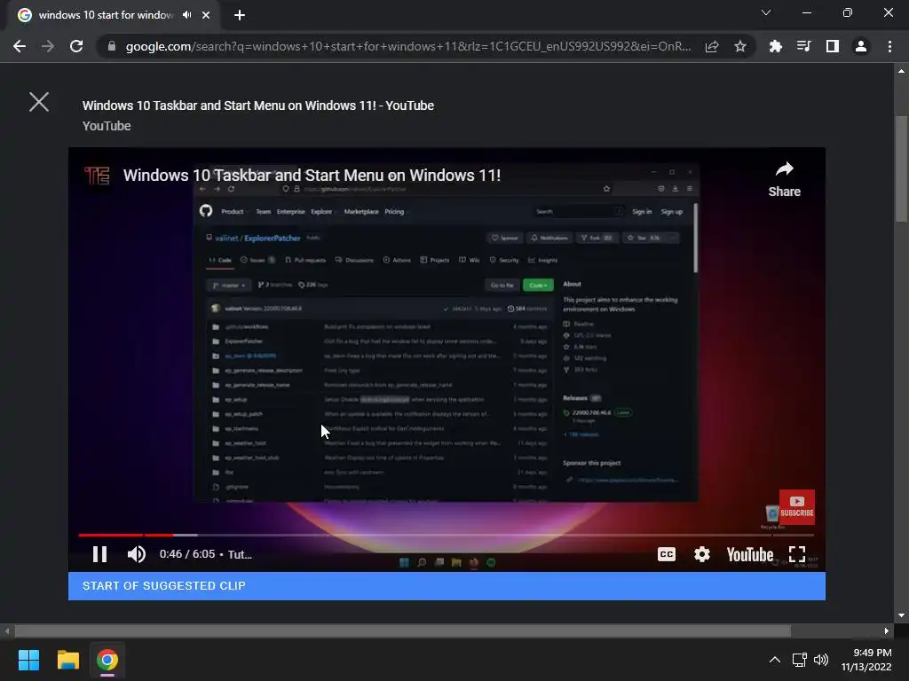This screenshot has width=909, height=681.
Task: Mute the video player volume
Action: (x=137, y=554)
